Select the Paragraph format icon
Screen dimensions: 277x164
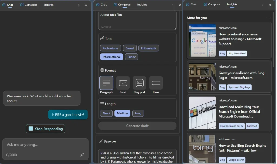point(106,83)
